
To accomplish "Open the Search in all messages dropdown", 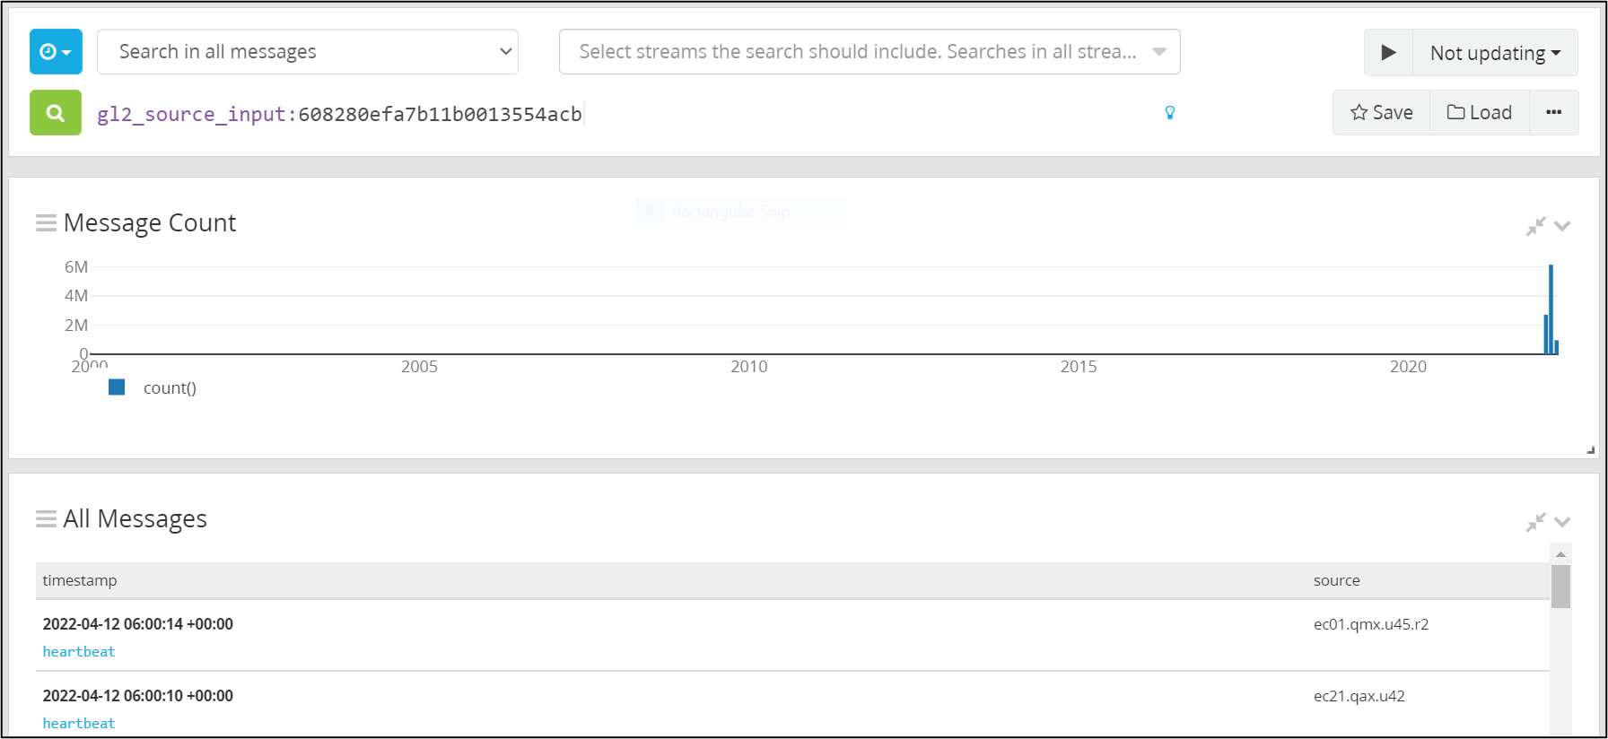I will (x=308, y=51).
